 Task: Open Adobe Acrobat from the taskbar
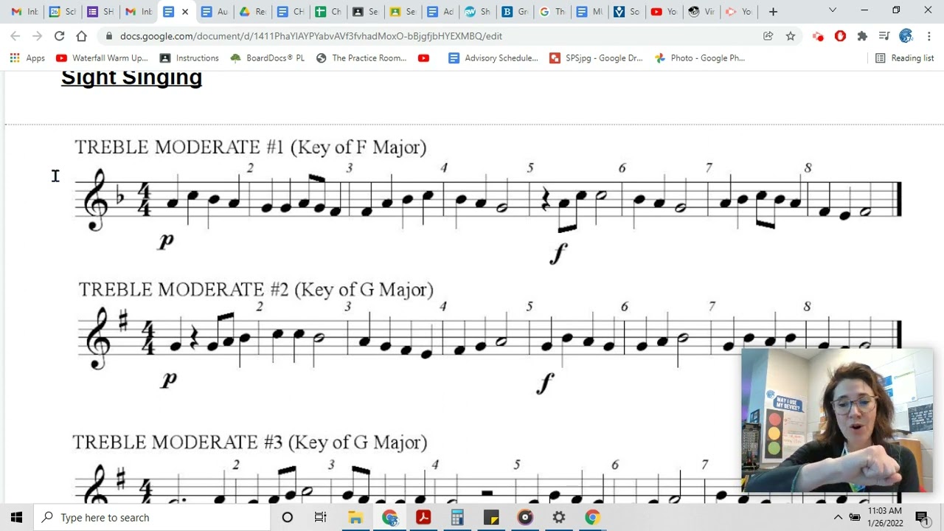click(423, 517)
